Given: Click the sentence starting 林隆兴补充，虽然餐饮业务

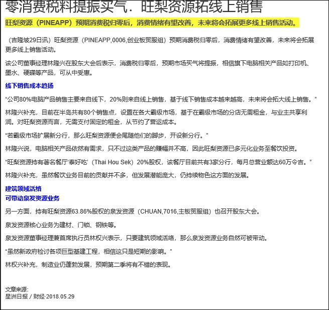Looking at the screenshot, I should point(128,175).
